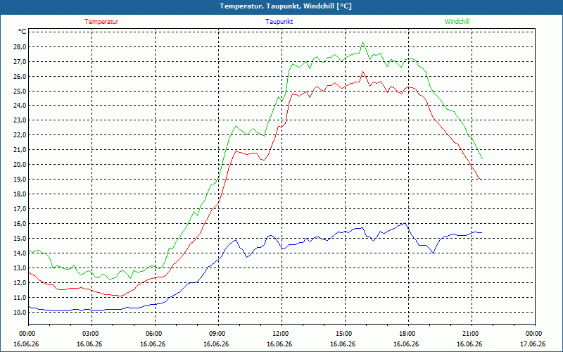Click the 22,0 y-axis value
This screenshot has width=563, height=352.
click(x=20, y=135)
